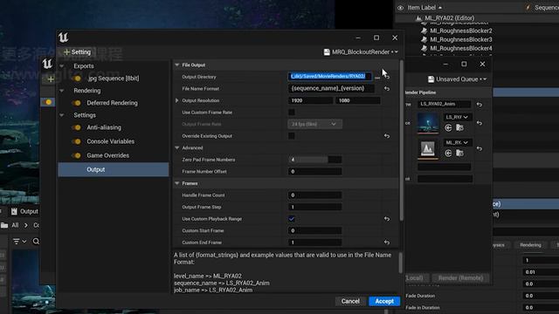The height and width of the screenshot is (314, 559).
Task: Select the .jpg Sequence [8bit] export setting
Action: [114, 78]
